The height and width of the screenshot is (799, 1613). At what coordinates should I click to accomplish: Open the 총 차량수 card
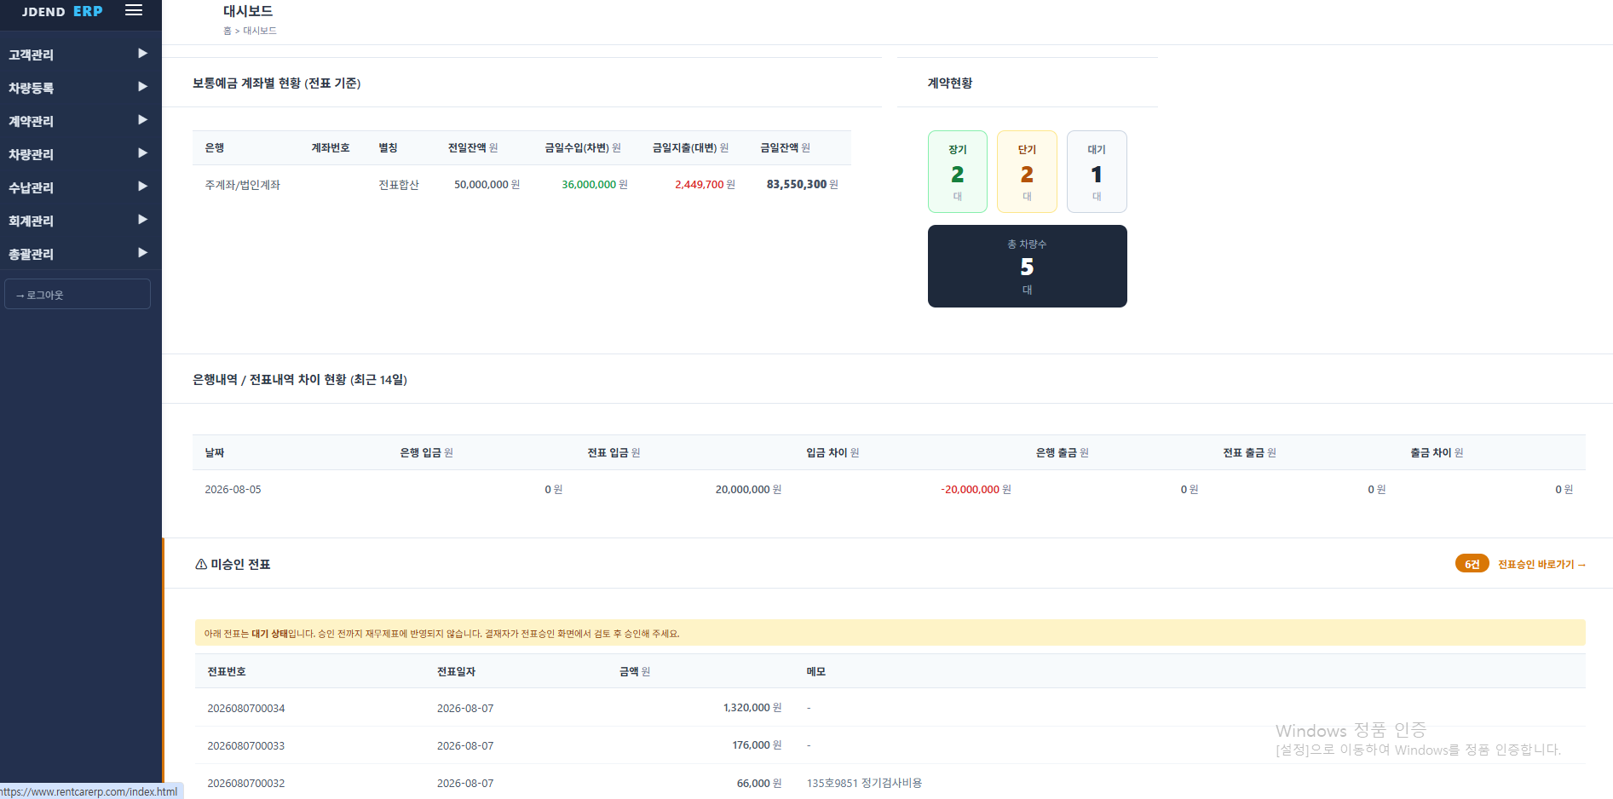click(x=1027, y=266)
